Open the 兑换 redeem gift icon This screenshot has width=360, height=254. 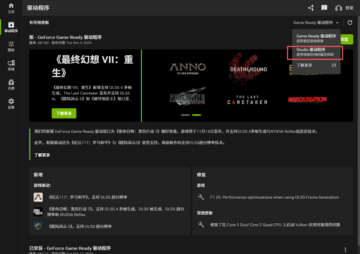(11, 84)
